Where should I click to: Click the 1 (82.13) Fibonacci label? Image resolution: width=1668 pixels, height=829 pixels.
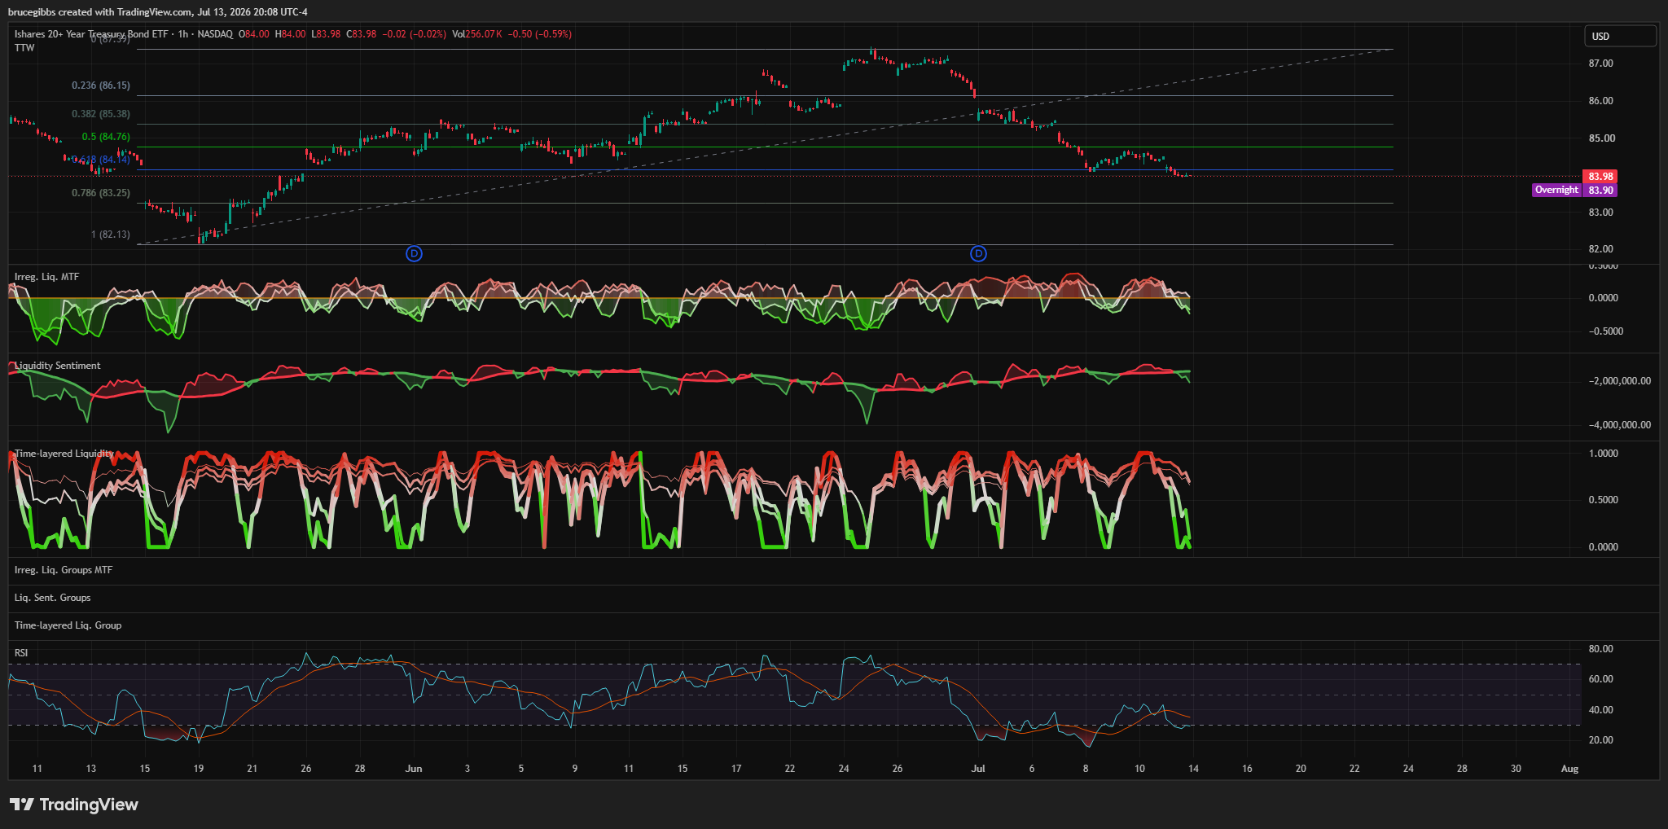(x=111, y=235)
